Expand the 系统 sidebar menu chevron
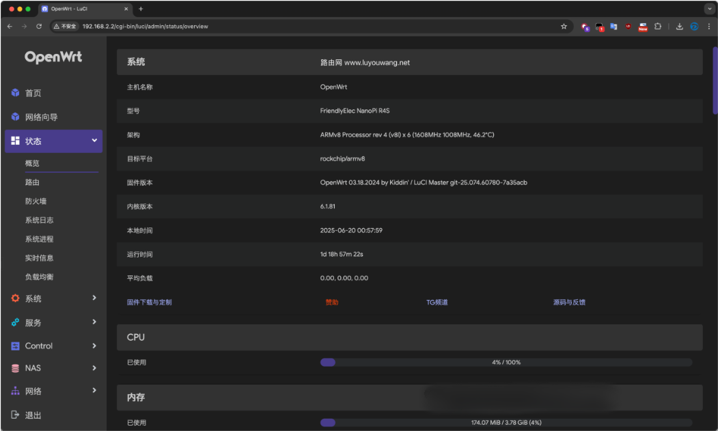The width and height of the screenshot is (718, 431). [x=94, y=298]
